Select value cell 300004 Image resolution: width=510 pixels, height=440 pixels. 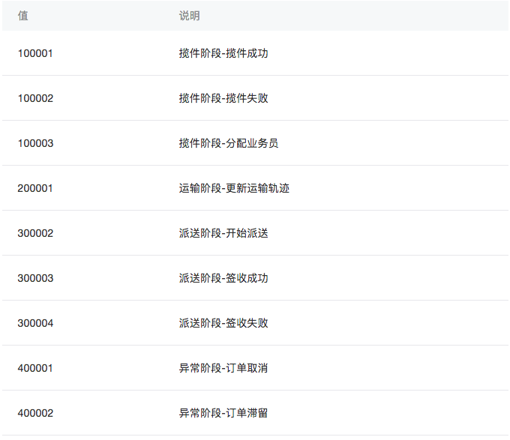point(35,323)
